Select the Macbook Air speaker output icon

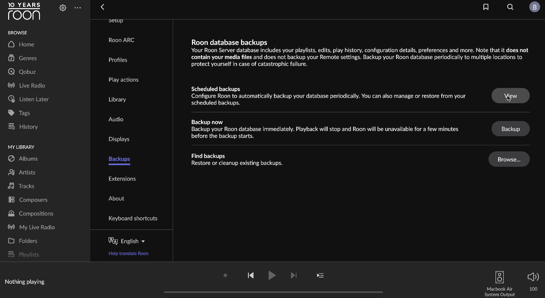click(499, 277)
